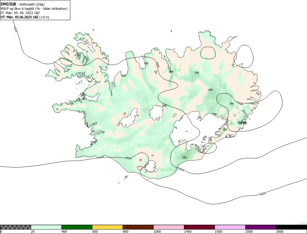The height and width of the screenshot is (234, 307).
Task: Click the dark green legend swatch
Action: 77,227
